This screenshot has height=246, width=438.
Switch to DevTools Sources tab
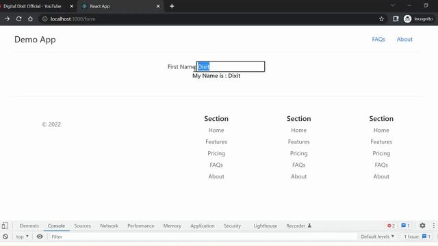pos(82,225)
